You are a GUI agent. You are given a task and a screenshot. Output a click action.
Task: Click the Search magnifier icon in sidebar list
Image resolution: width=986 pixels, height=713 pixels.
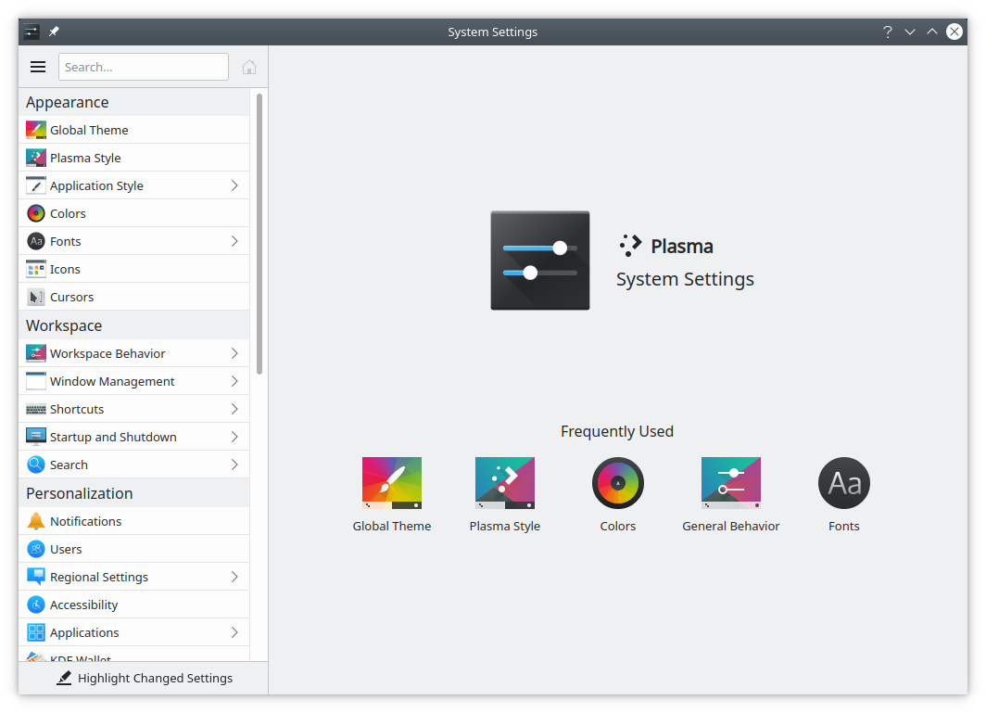[x=36, y=465]
